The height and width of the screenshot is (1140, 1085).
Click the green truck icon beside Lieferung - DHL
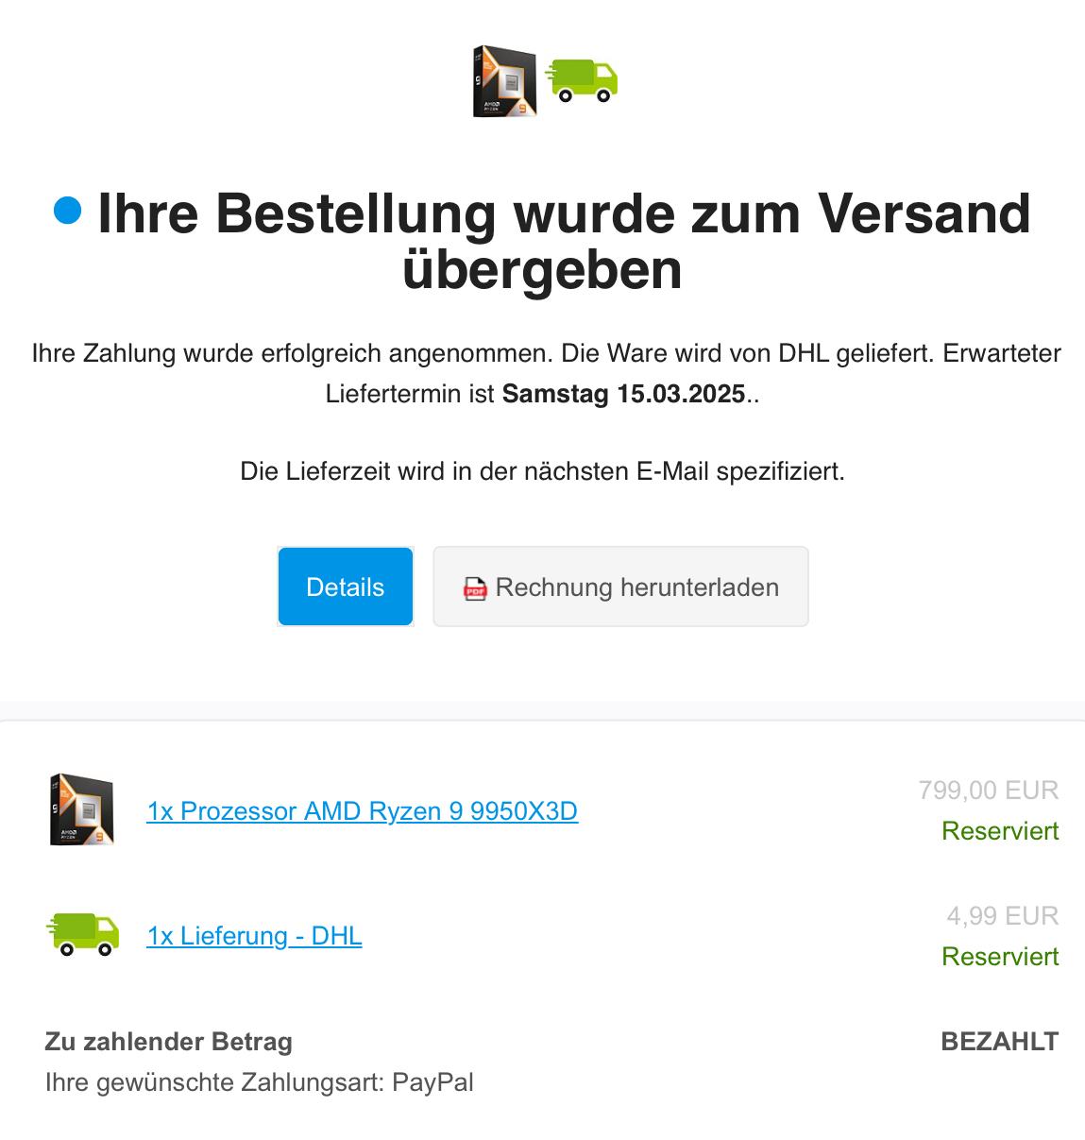point(83,935)
